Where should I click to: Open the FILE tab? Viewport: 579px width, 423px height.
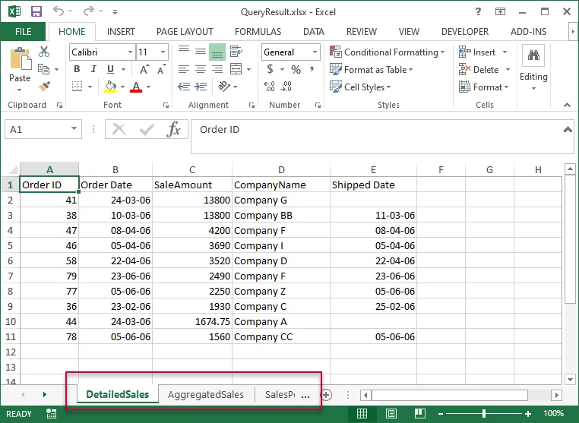pos(23,32)
